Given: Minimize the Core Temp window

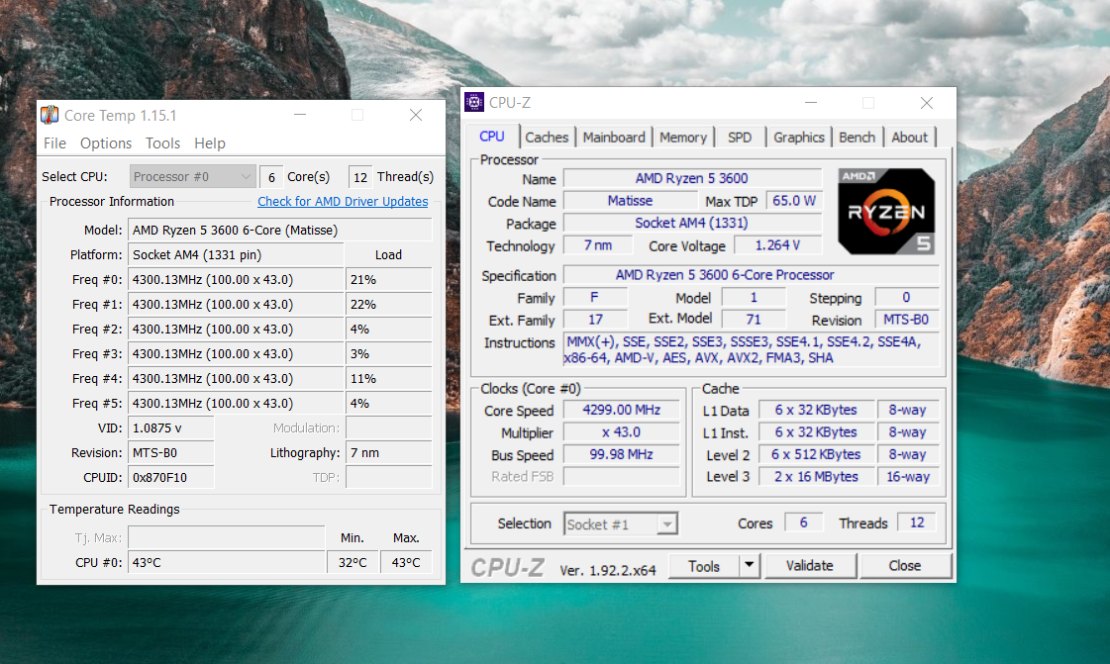Looking at the screenshot, I should click(x=300, y=115).
